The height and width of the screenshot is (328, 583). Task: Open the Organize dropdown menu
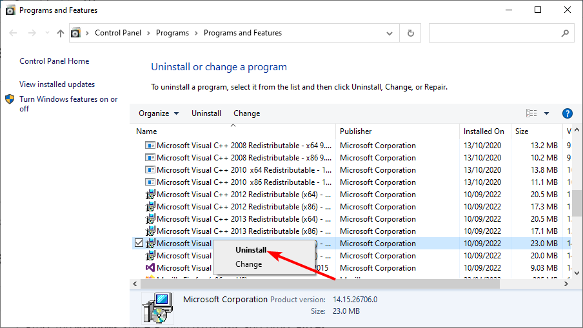pos(159,113)
